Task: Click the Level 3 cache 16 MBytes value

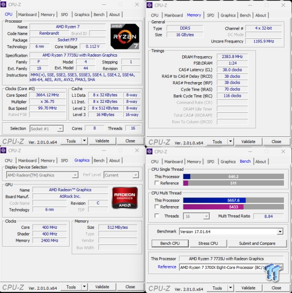Action: point(105,115)
